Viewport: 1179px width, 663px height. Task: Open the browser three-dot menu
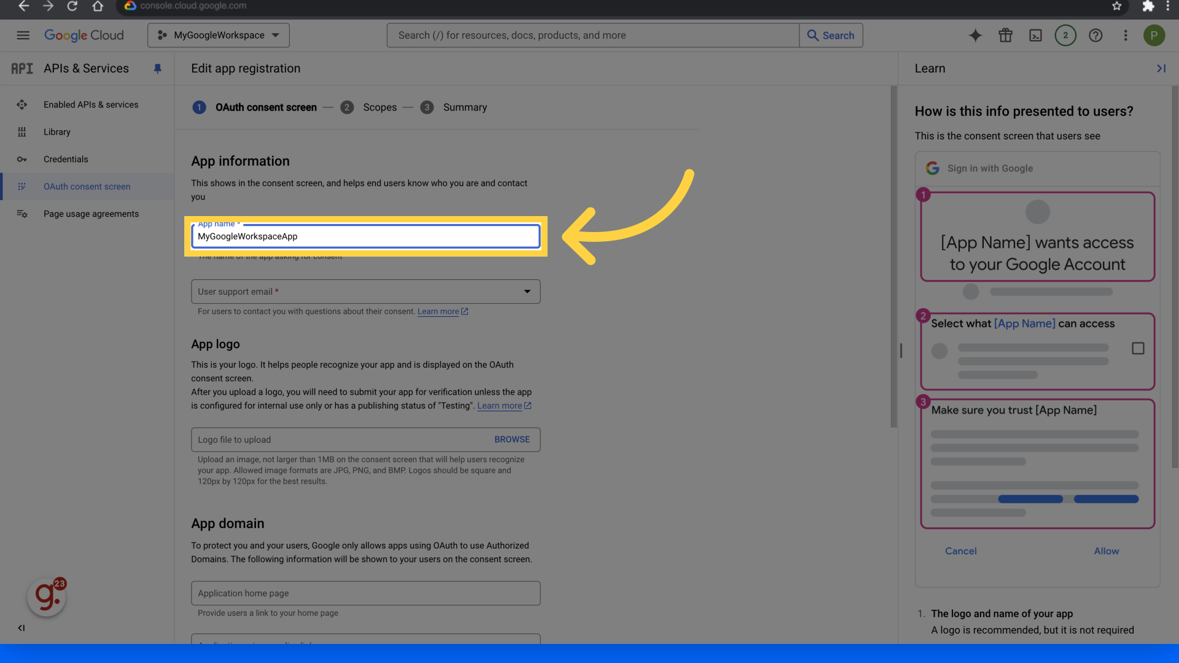point(1167,6)
